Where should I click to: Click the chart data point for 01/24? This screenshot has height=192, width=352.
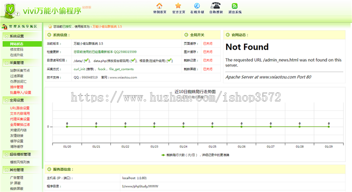pyautogui.click(x=184, y=126)
